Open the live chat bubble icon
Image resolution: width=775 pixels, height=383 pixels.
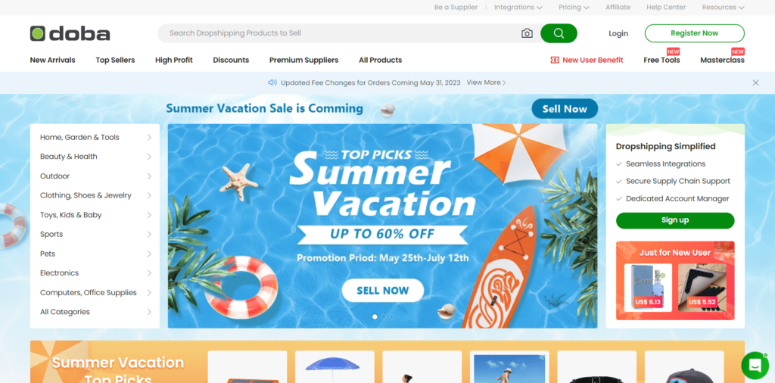[x=755, y=365]
